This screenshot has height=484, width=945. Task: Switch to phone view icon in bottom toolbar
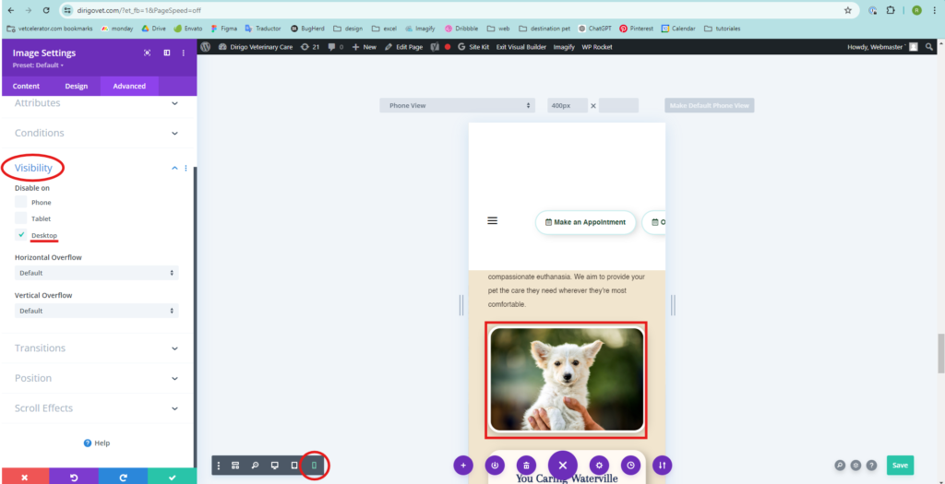pyautogui.click(x=314, y=466)
